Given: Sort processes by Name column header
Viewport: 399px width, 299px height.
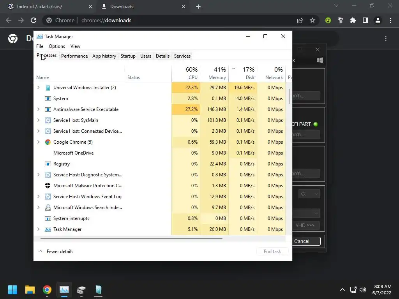Looking at the screenshot, I should click(x=79, y=73).
